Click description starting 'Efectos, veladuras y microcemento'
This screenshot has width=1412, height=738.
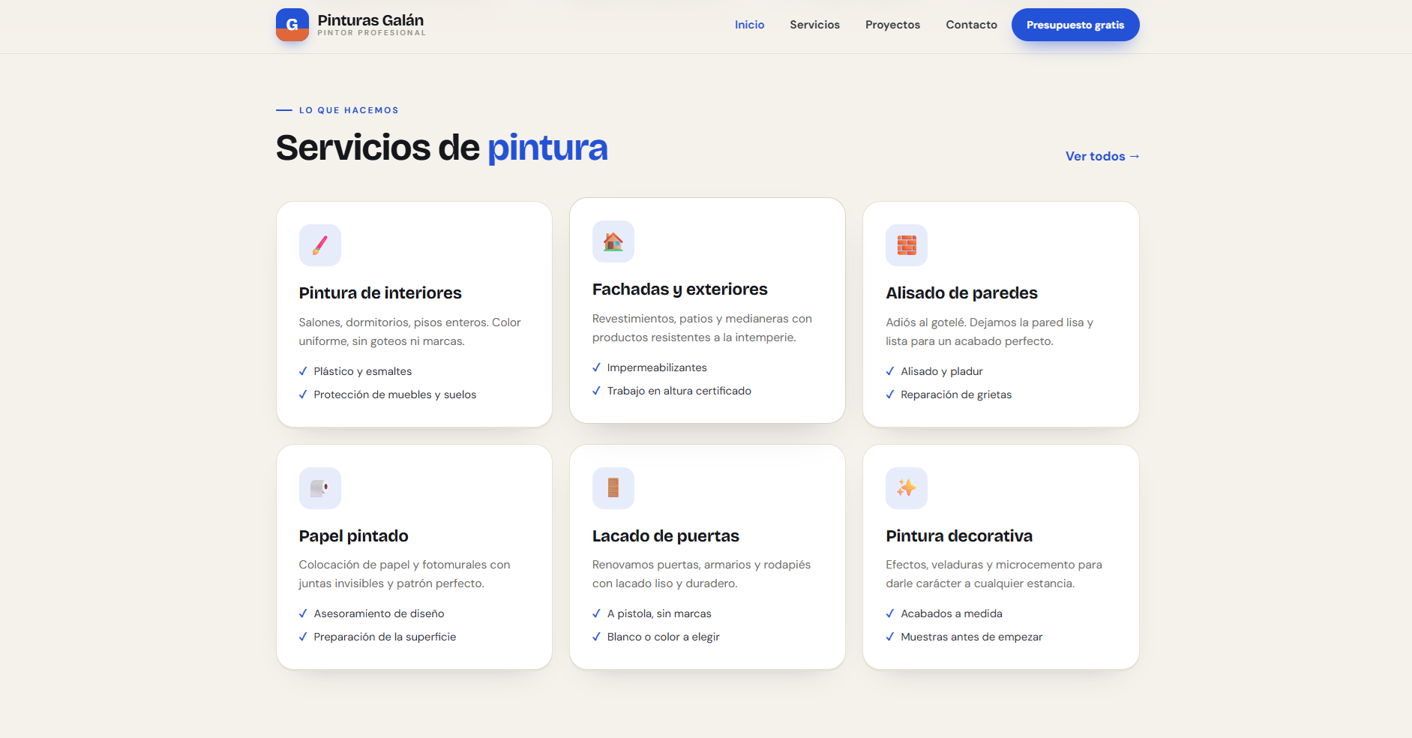(994, 574)
